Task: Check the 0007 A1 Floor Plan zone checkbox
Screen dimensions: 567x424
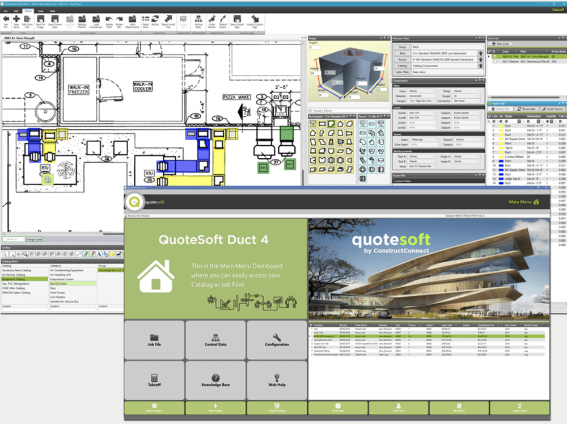Action: click(495, 57)
